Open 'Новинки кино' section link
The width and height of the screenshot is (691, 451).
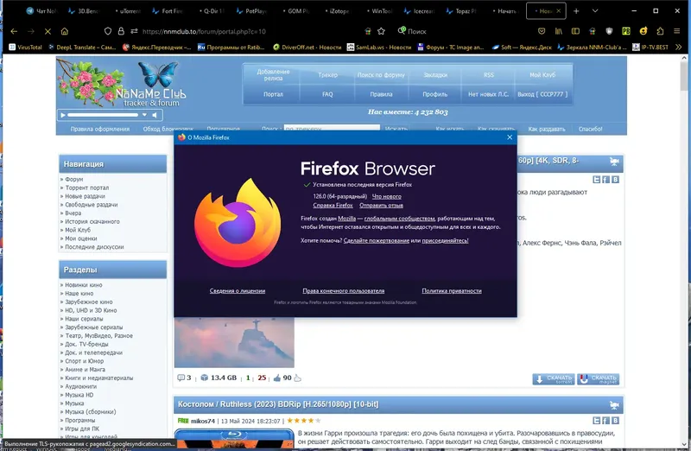[x=83, y=285]
